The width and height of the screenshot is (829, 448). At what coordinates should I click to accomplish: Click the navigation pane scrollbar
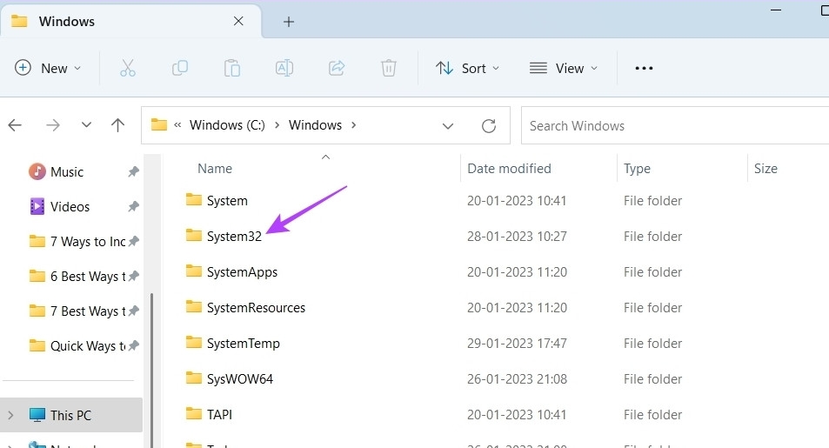152,371
